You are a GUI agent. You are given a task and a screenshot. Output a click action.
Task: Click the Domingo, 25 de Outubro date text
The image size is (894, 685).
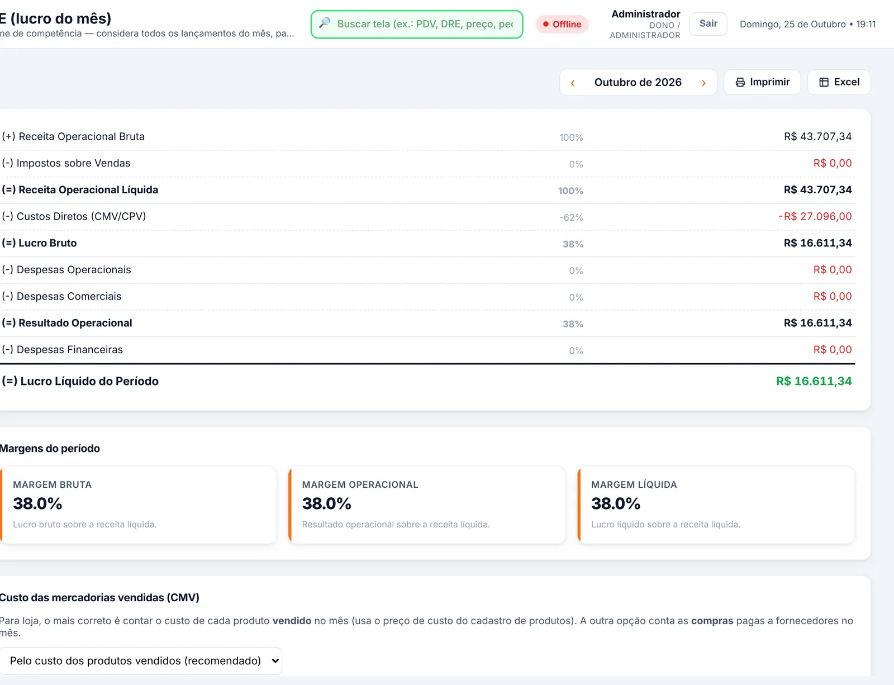tap(792, 24)
